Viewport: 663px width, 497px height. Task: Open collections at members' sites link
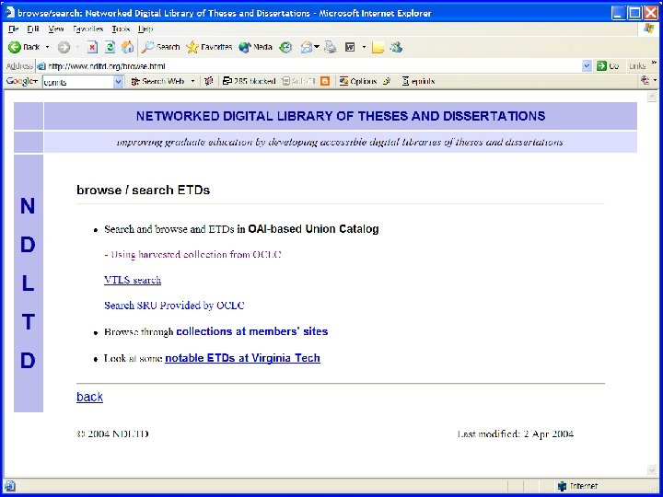click(x=252, y=331)
